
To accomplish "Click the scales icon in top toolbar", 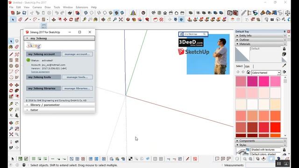I will (287, 13).
